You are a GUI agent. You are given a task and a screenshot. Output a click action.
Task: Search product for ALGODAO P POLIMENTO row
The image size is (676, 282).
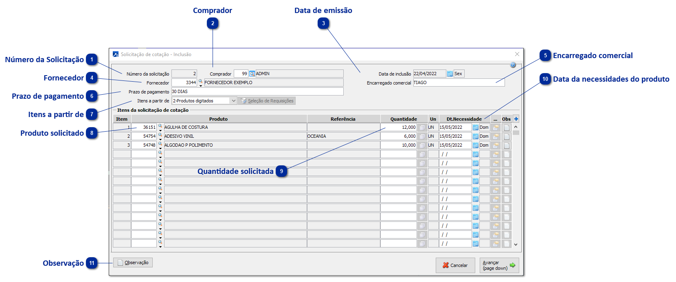click(160, 144)
